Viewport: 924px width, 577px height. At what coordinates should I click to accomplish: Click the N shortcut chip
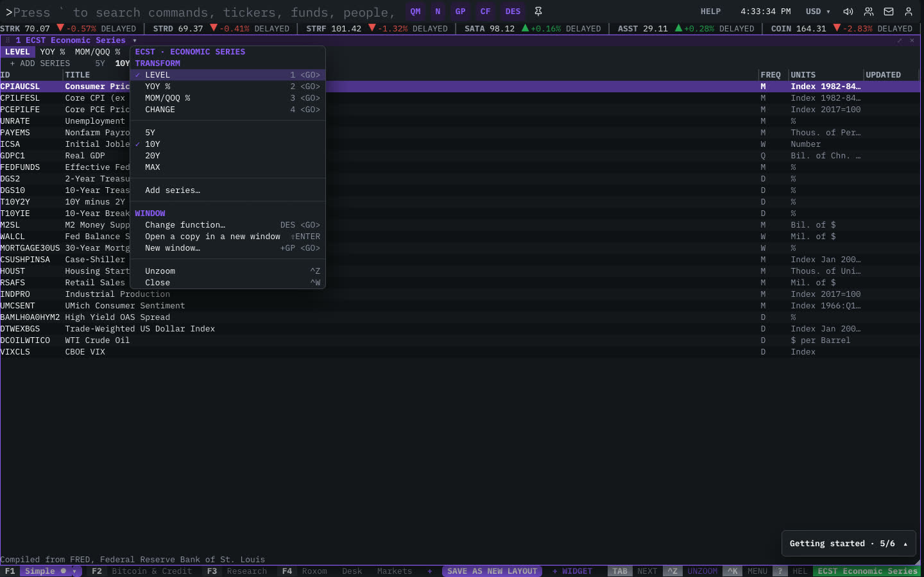438,12
